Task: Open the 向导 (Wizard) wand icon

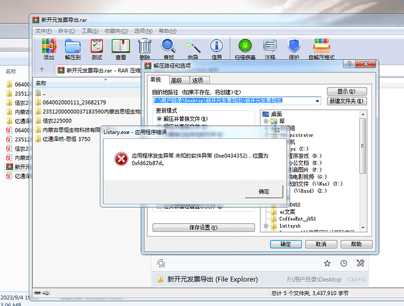Action: (193, 49)
